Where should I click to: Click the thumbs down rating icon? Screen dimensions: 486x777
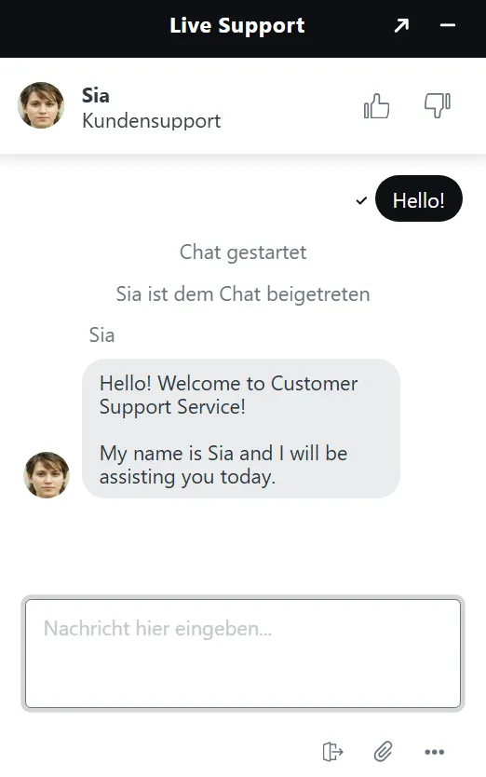[438, 105]
